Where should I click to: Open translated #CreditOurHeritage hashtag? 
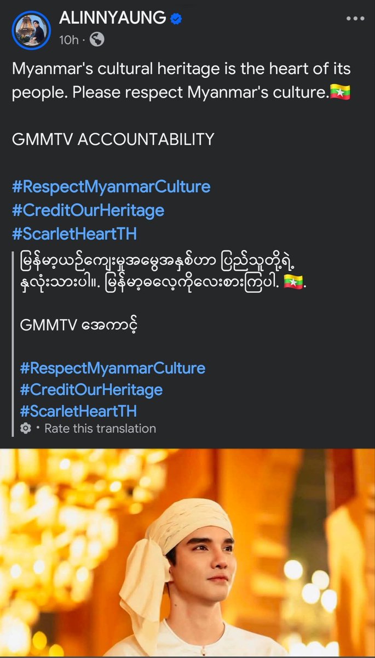(x=91, y=390)
